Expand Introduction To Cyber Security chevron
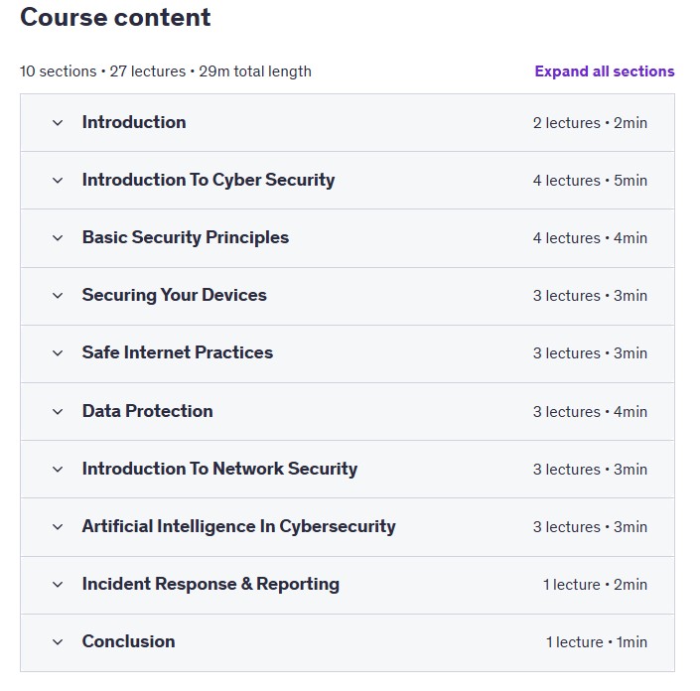The width and height of the screenshot is (700, 691). click(x=58, y=181)
